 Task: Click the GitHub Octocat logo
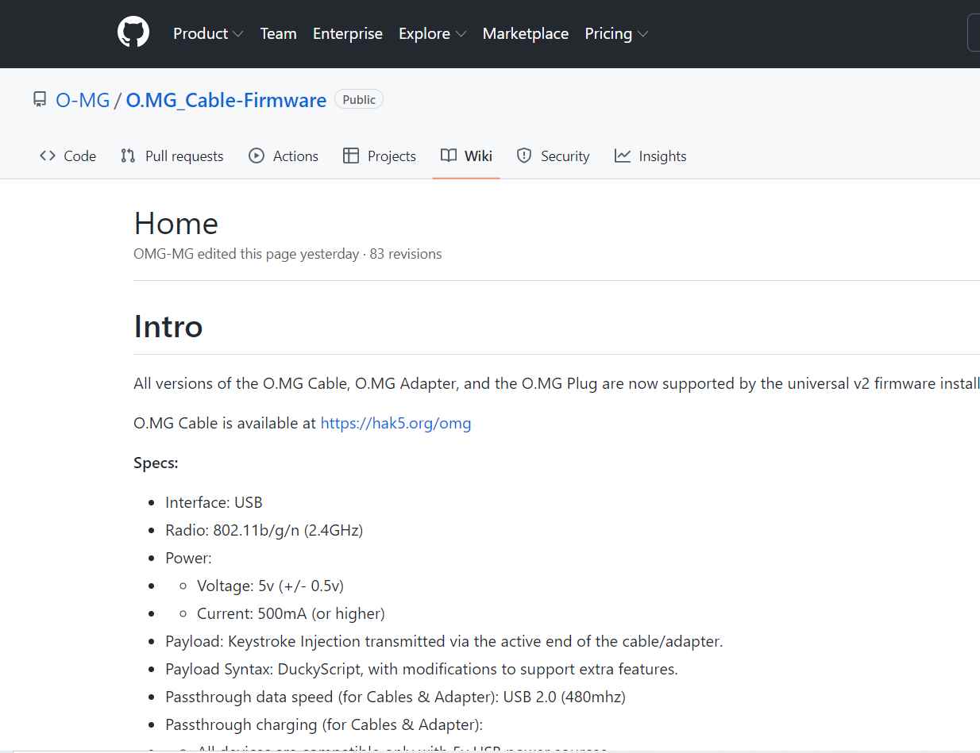click(x=133, y=33)
